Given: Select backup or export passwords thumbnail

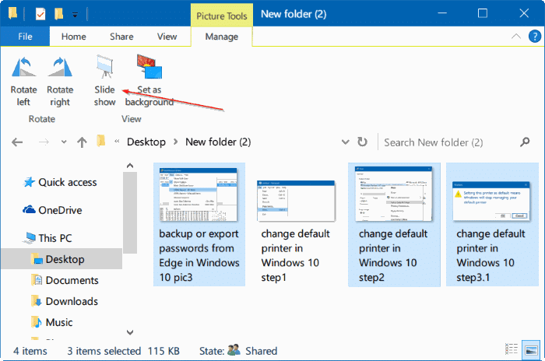Looking at the screenshot, I should (x=199, y=195).
